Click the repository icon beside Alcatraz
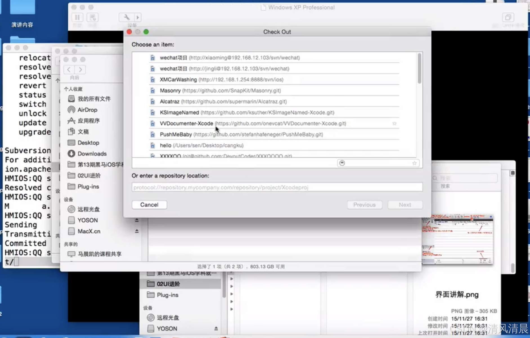530x338 pixels. click(152, 101)
